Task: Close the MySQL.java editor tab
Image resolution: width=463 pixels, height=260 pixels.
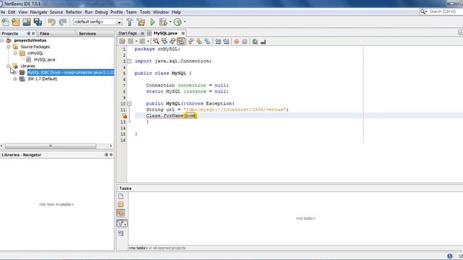Action: tap(183, 33)
